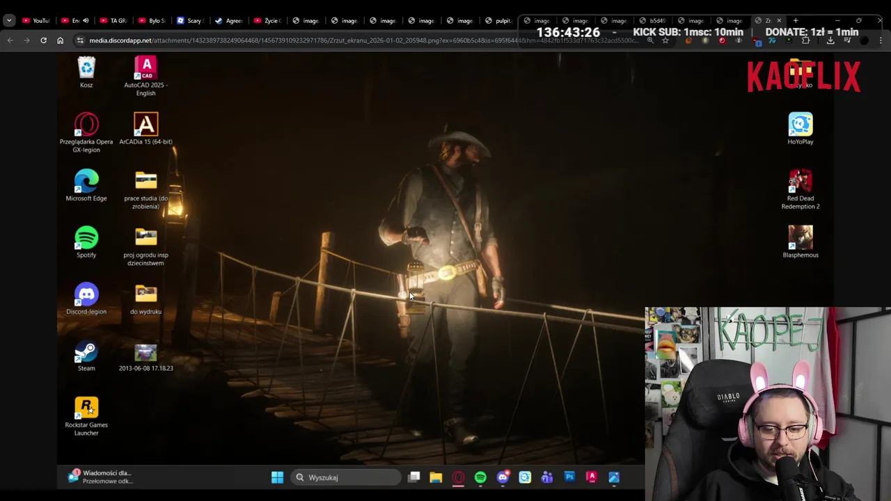
Task: Switch to Spotify on the taskbar
Action: pos(480,477)
